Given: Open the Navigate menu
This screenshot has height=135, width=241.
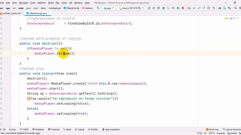Looking at the screenshot, I should pyautogui.click(x=23, y=3).
